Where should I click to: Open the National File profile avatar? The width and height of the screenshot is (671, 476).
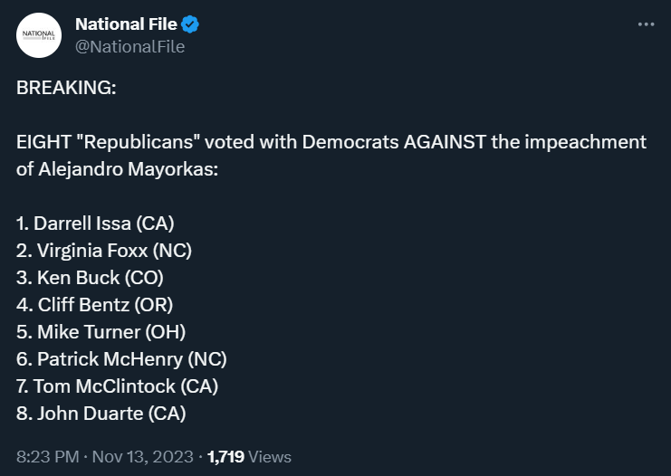(x=39, y=35)
